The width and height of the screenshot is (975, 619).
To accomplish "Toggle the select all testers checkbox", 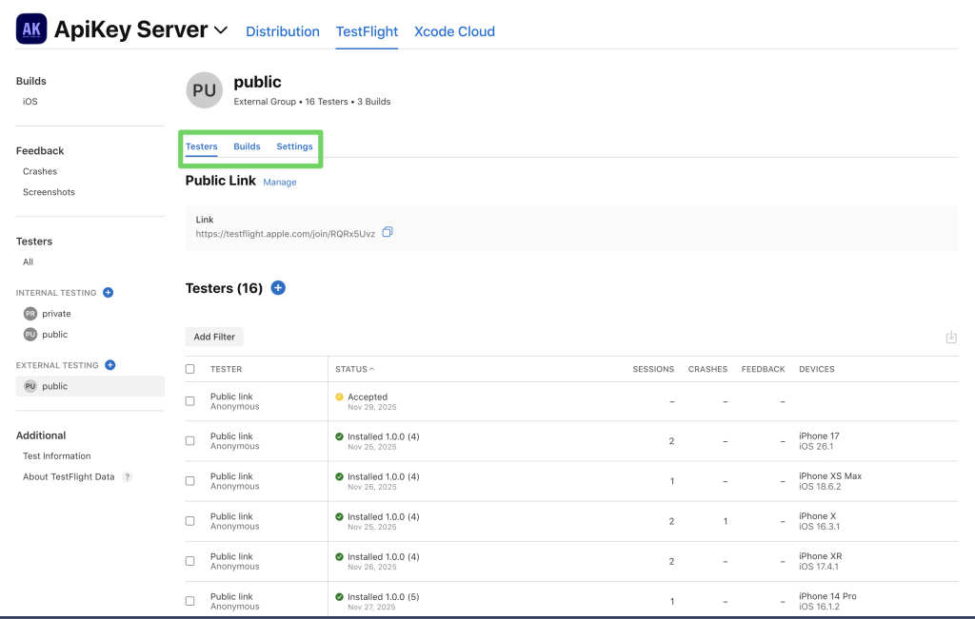I will pos(190,369).
